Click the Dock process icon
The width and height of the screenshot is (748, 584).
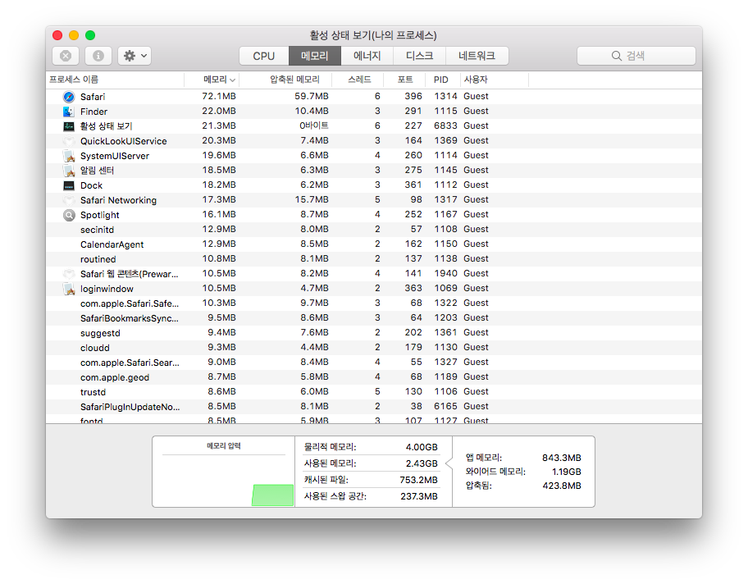coord(69,185)
